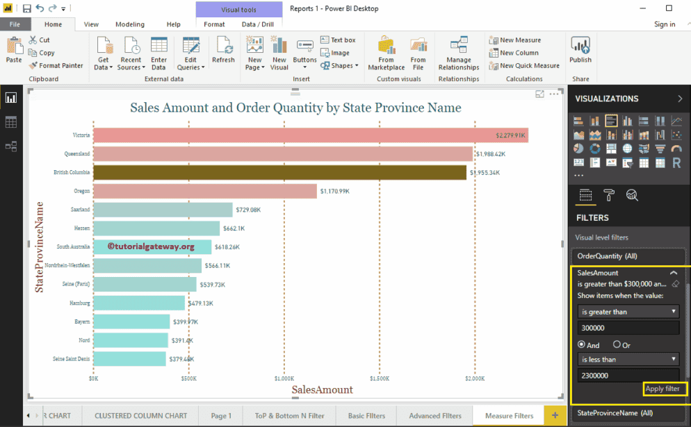Collapse the SalesAmount filter section
The height and width of the screenshot is (427, 691).
point(673,273)
